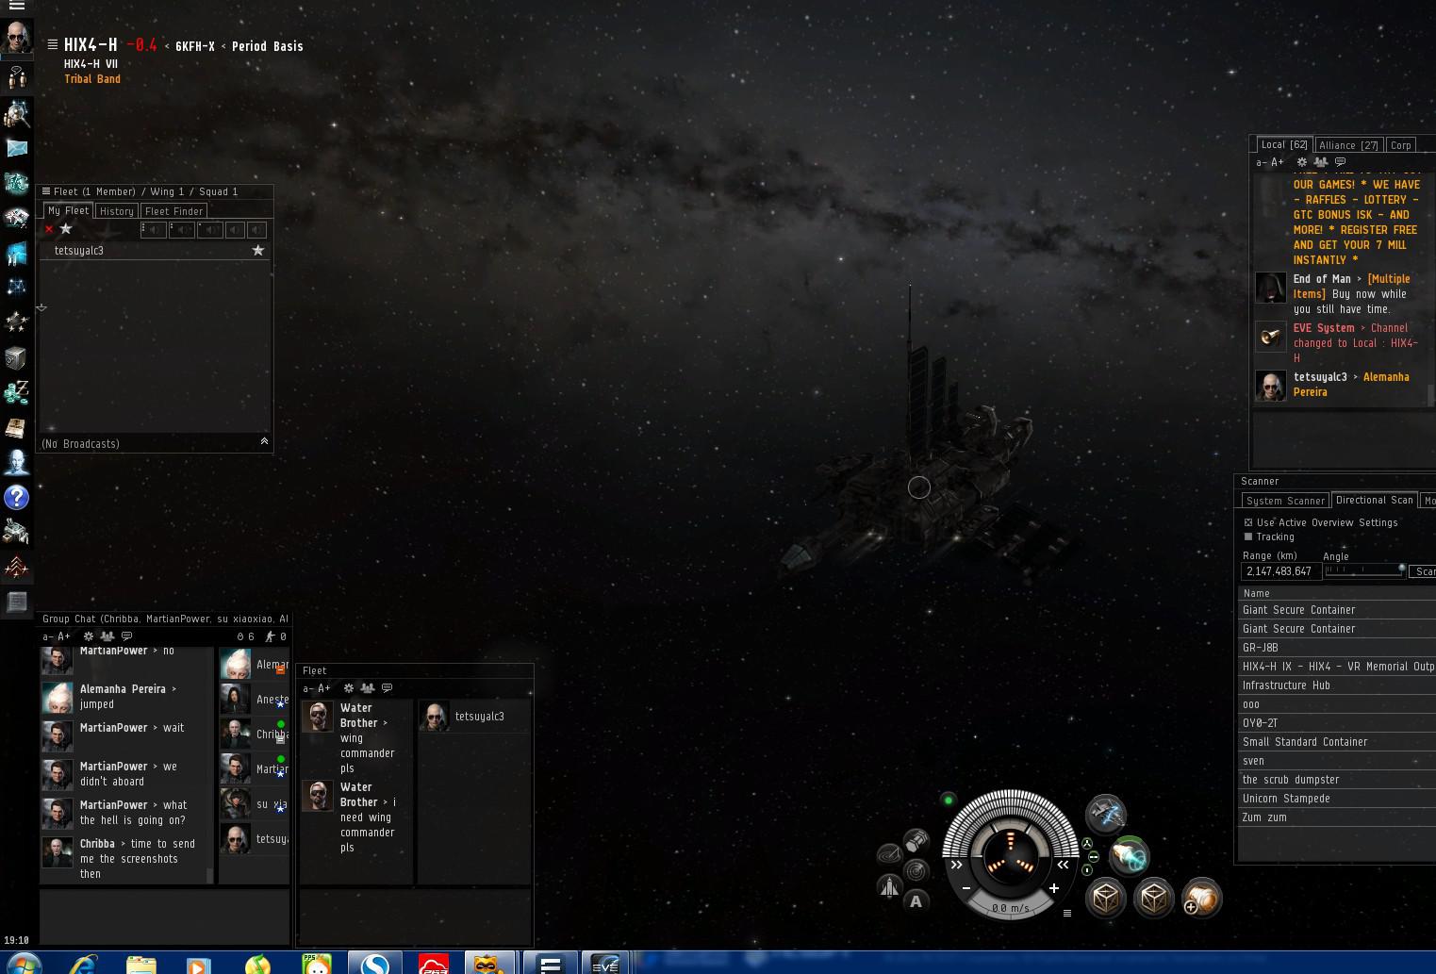Click the fleet boss star icon in toolbar
Image resolution: width=1436 pixels, height=974 pixels.
[66, 229]
